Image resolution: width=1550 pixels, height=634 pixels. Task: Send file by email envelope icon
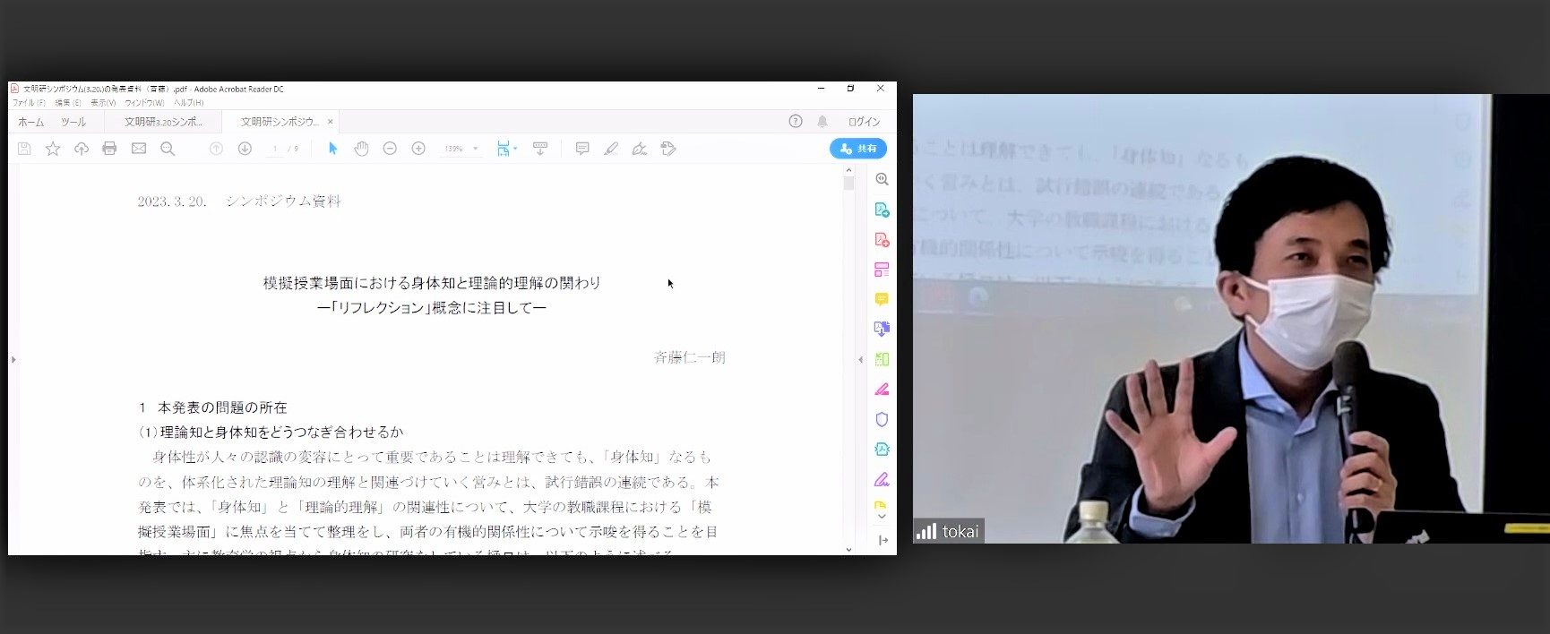coord(139,149)
